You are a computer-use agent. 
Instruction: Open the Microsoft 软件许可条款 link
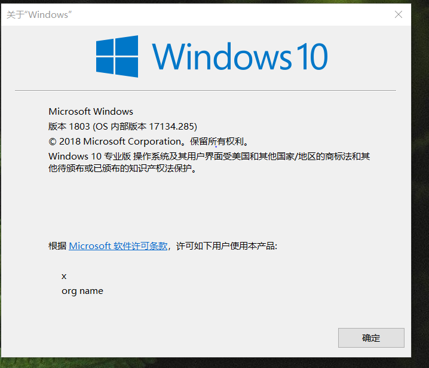[x=118, y=246]
